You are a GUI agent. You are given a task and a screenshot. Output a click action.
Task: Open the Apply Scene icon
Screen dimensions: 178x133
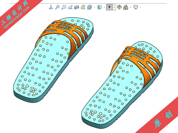[126, 7]
